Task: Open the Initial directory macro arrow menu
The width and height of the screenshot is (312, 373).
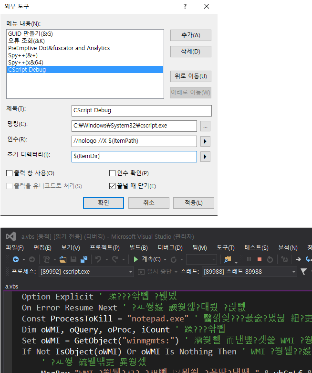Action: tap(205, 157)
